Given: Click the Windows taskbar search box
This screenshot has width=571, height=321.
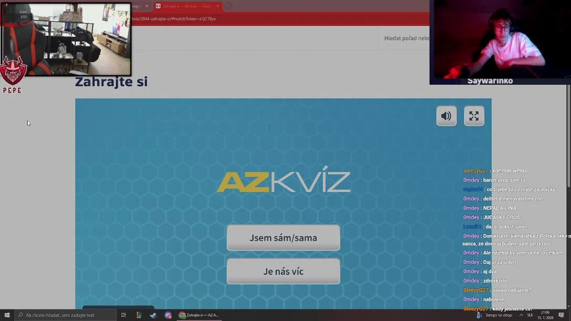Looking at the screenshot, I should coord(65,315).
